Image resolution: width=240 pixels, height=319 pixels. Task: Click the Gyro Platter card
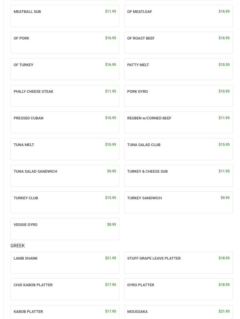pyautogui.click(x=178, y=289)
